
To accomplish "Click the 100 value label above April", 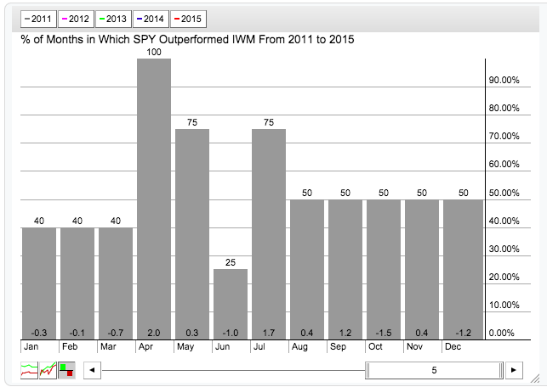I will pos(154,53).
